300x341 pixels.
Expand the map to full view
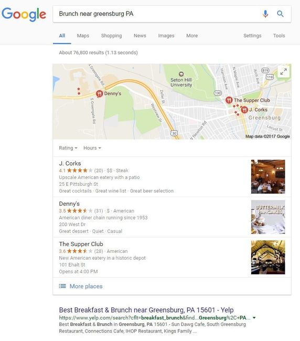[283, 71]
